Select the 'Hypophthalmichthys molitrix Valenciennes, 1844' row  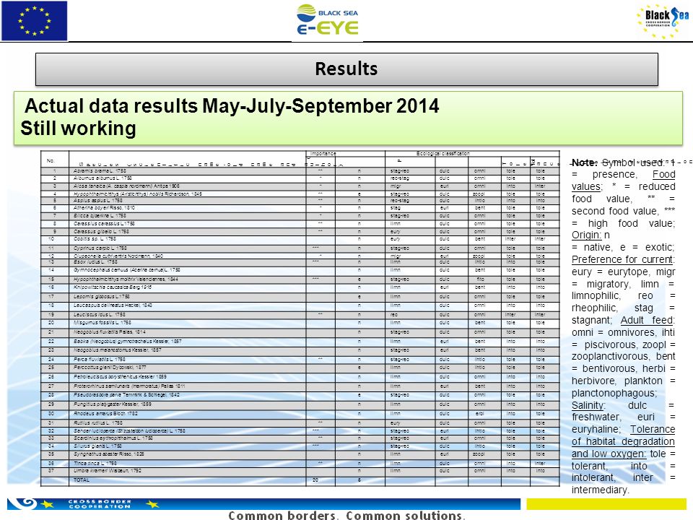tap(300, 279)
